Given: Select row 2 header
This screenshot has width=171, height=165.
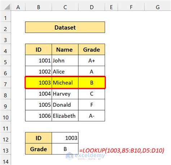Looking at the screenshot, I should click(x=5, y=27).
